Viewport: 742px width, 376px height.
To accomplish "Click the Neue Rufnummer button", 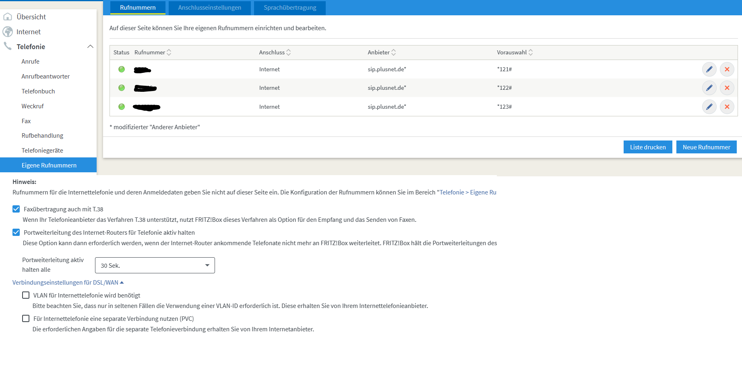I will click(706, 147).
